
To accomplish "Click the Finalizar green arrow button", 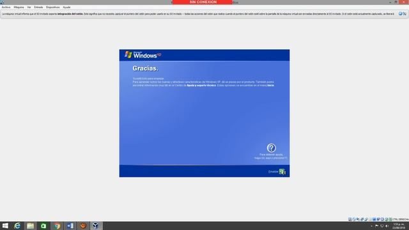I will 282,172.
